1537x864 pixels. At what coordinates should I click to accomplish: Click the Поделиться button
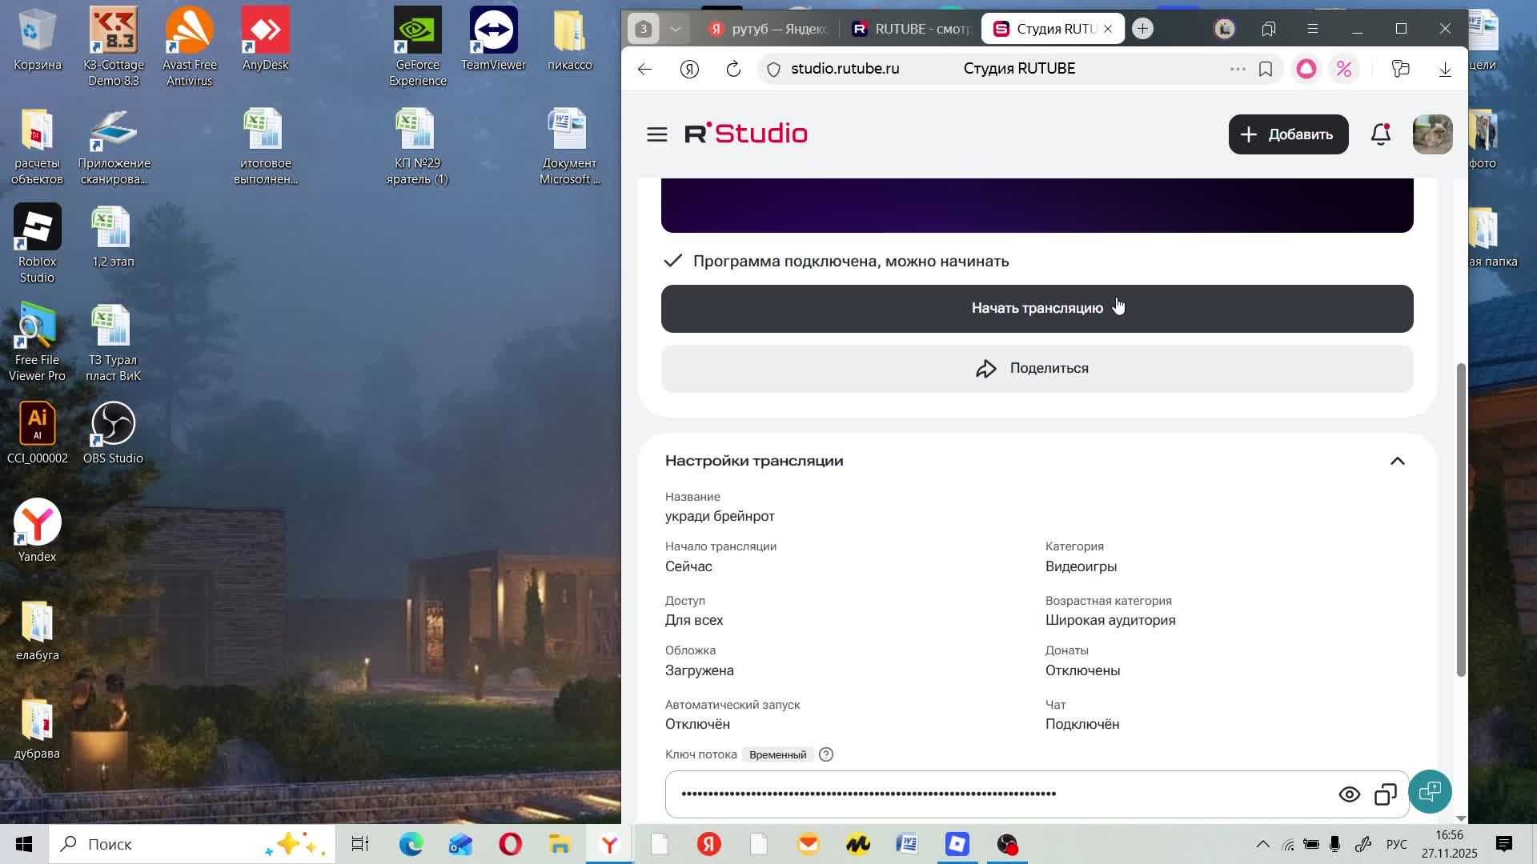[1037, 369]
